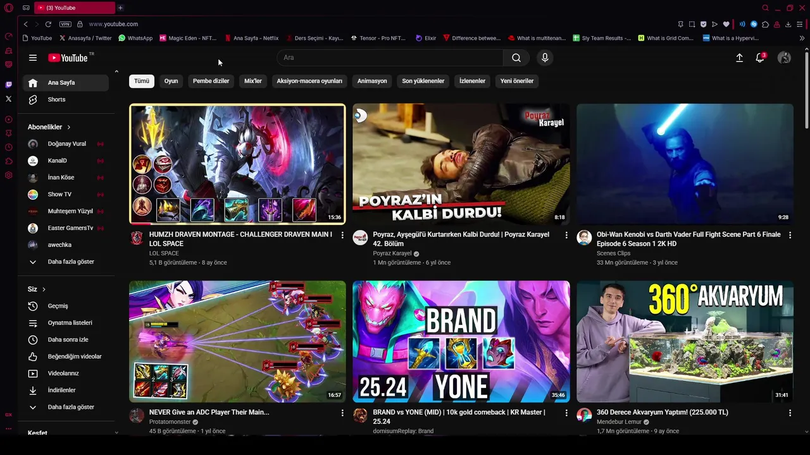Click the search magnifier button
810x455 pixels.
(x=516, y=58)
